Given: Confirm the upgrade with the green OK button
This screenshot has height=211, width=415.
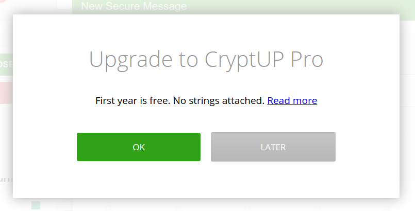Looking at the screenshot, I should coord(139,147).
